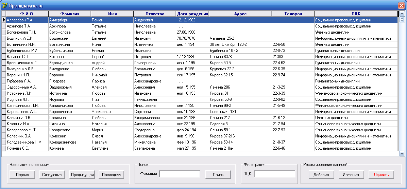Select the cell Вихтуренко Л.В.

coord(27,69)
